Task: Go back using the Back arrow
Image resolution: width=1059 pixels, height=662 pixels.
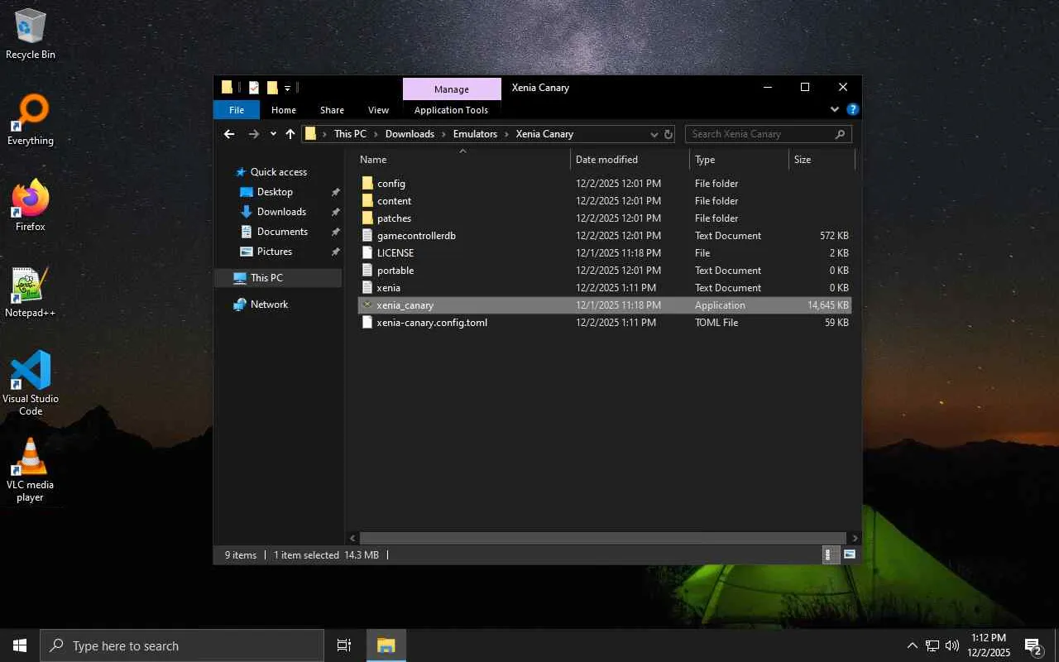Action: pyautogui.click(x=229, y=134)
